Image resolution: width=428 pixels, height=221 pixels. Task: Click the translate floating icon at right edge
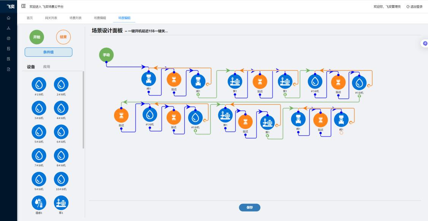click(x=425, y=44)
